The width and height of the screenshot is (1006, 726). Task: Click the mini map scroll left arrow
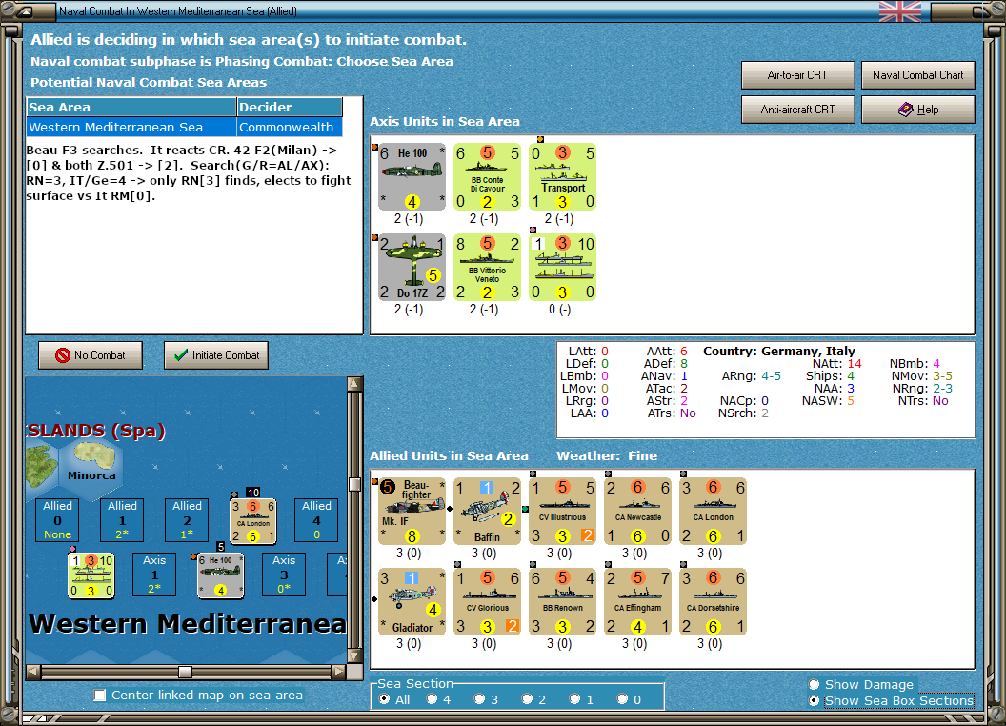pos(33,672)
